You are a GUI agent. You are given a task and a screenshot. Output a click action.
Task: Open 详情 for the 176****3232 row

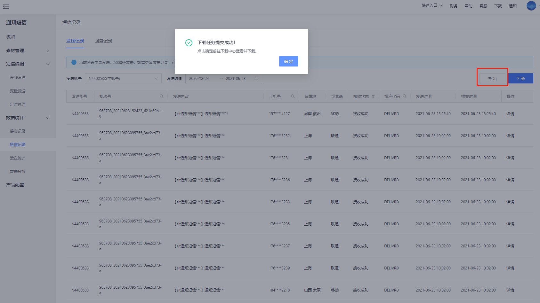pyautogui.click(x=510, y=136)
